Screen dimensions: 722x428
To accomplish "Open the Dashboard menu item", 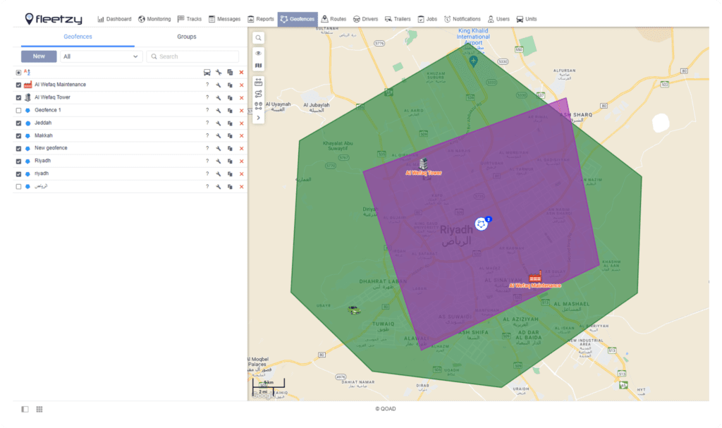I will click(114, 19).
